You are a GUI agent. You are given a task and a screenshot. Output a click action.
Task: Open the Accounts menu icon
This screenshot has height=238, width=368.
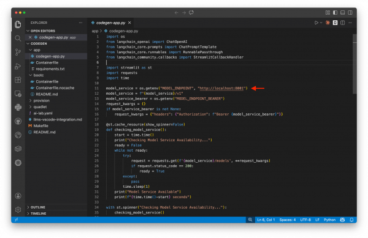(18, 196)
